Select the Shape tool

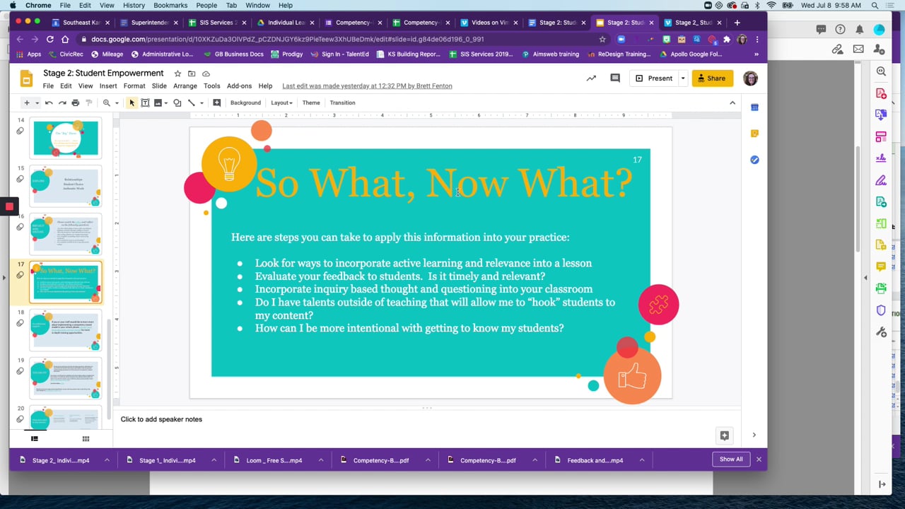tap(177, 103)
